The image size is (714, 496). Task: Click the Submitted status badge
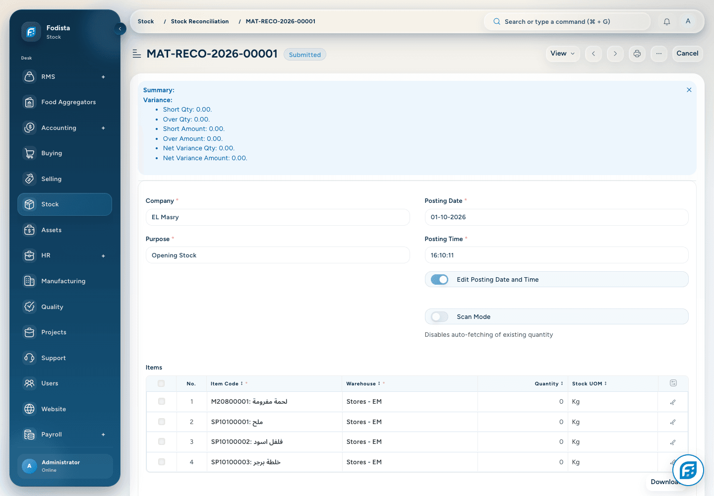coord(305,55)
